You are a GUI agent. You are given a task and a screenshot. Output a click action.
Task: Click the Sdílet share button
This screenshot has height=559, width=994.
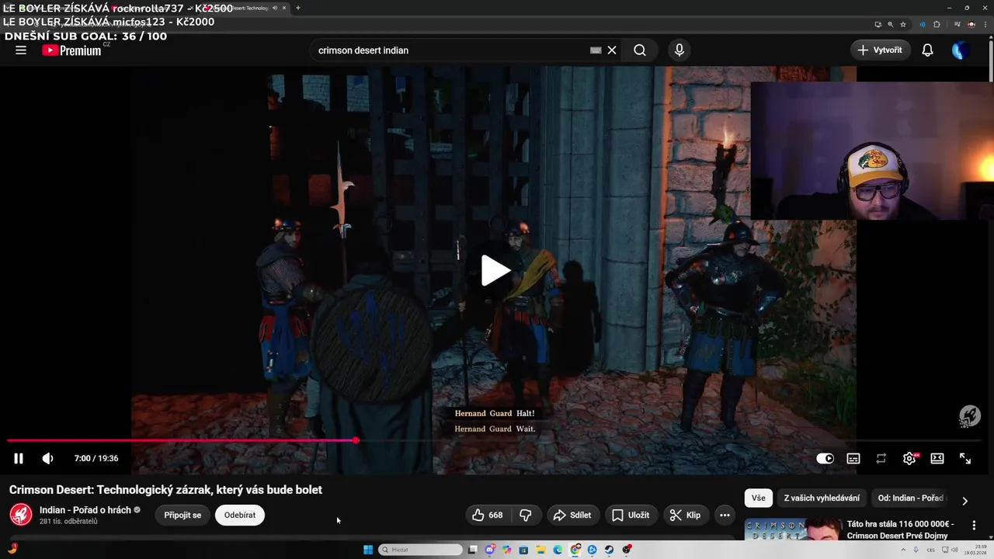coord(572,516)
